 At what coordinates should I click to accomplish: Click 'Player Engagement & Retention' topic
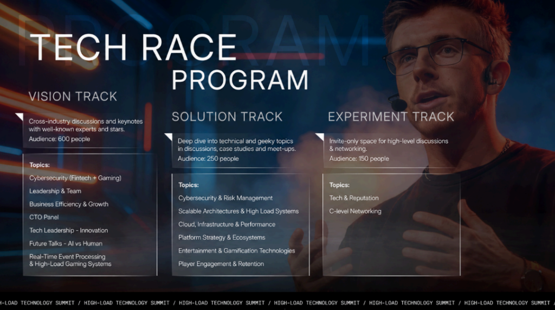coord(221,264)
